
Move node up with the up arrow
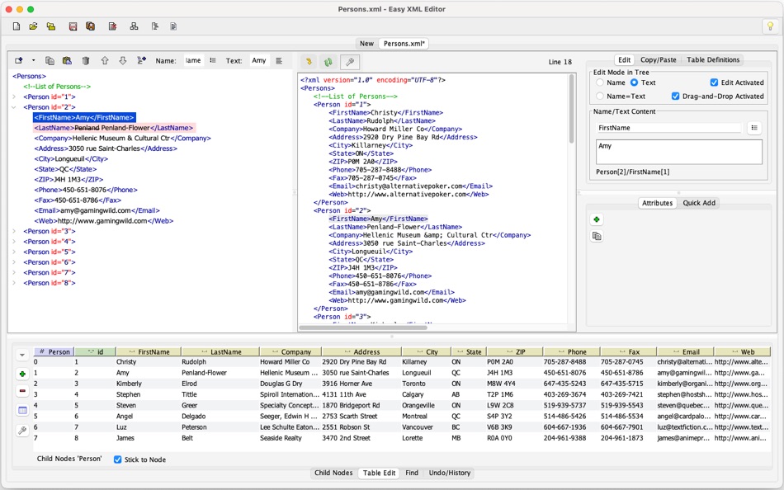(105, 61)
